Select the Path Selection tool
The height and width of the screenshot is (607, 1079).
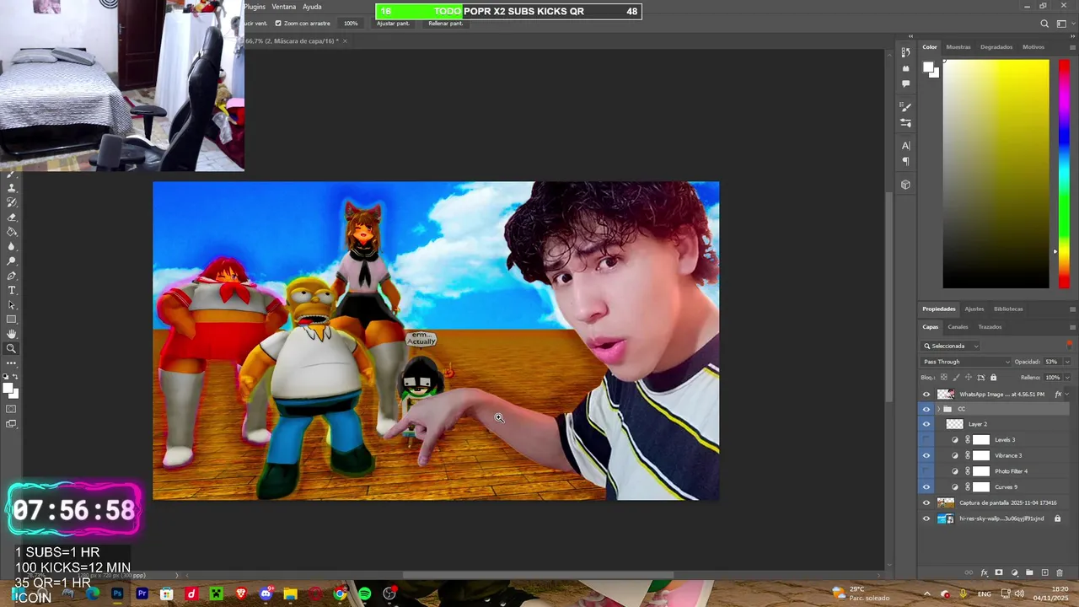[12, 304]
